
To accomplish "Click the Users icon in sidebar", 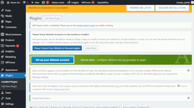I will (x=3, y=93).
